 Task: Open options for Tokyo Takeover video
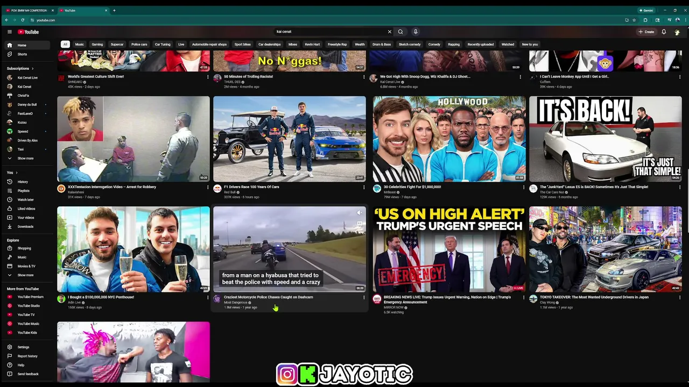tap(680, 298)
